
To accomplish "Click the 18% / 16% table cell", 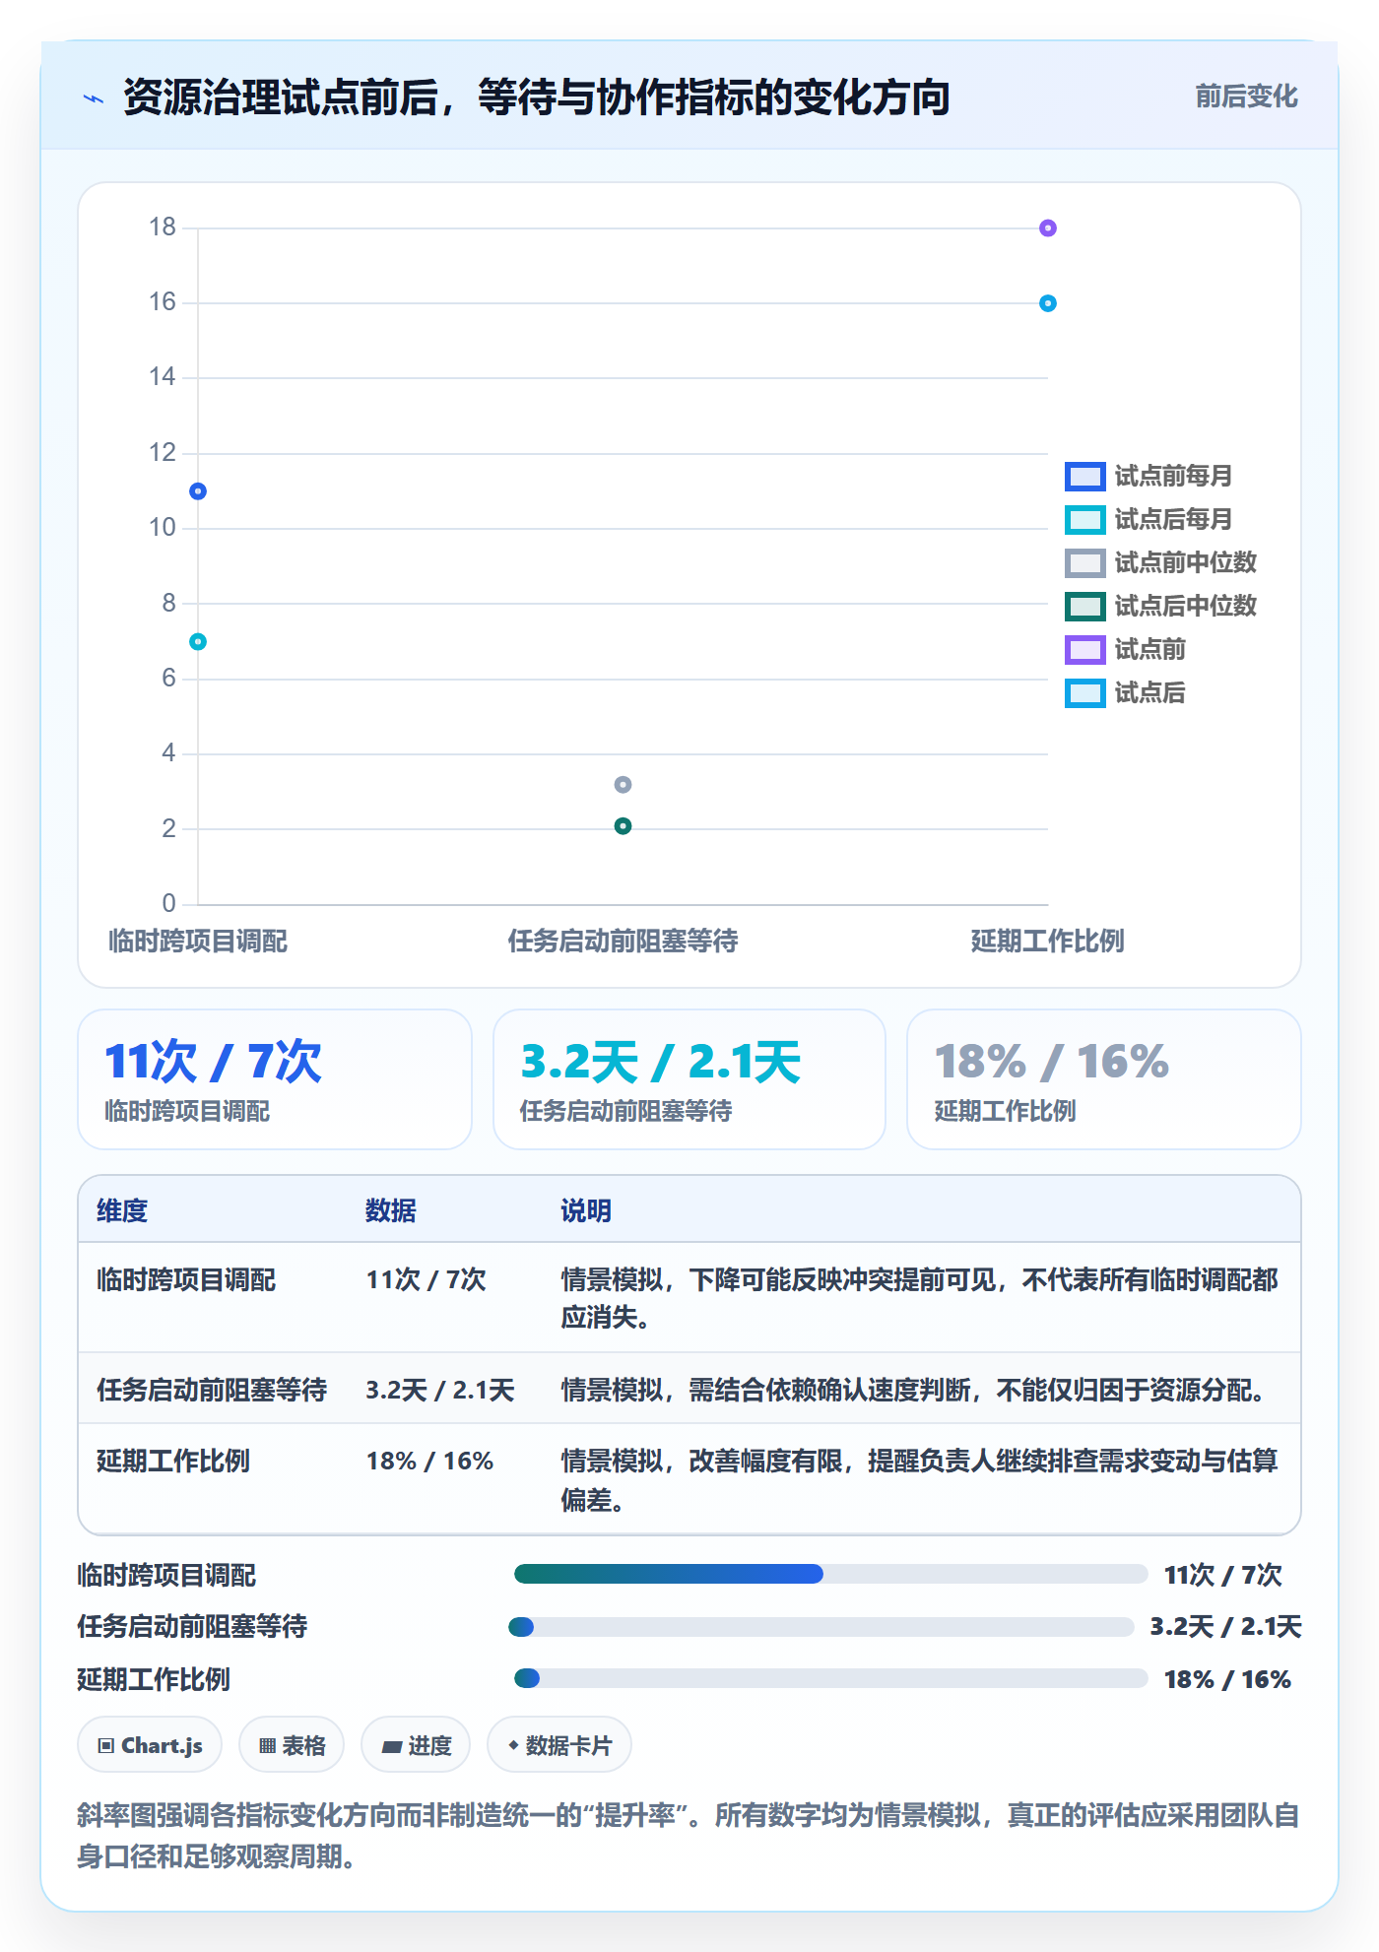I will 429,1462.
